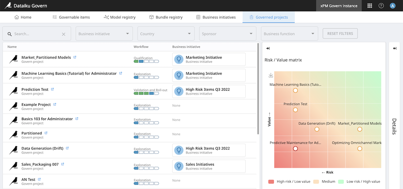Open Partitioned project external link icon
Viewport: 403px width, 189px height.
tap(46, 133)
